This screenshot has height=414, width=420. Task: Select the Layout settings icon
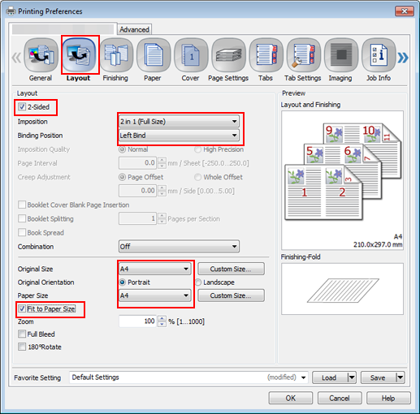(79, 55)
